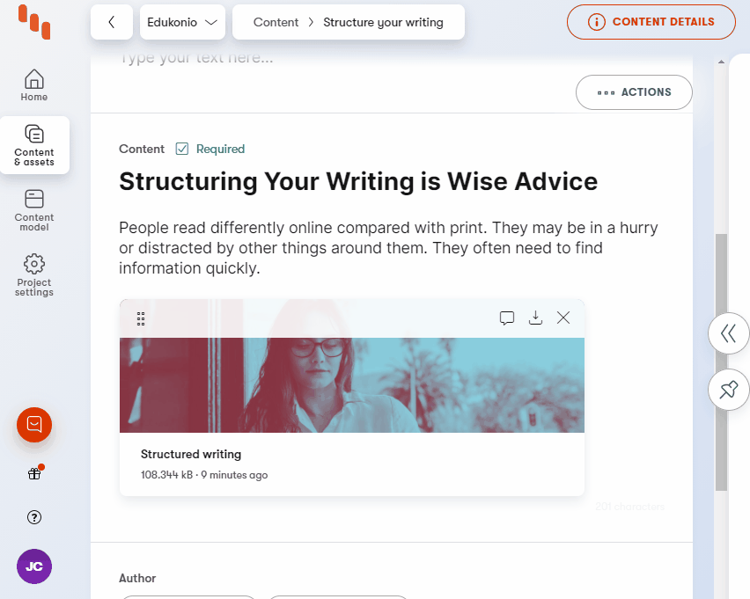Open the orange chat inbox button
The image size is (750, 599).
click(34, 425)
